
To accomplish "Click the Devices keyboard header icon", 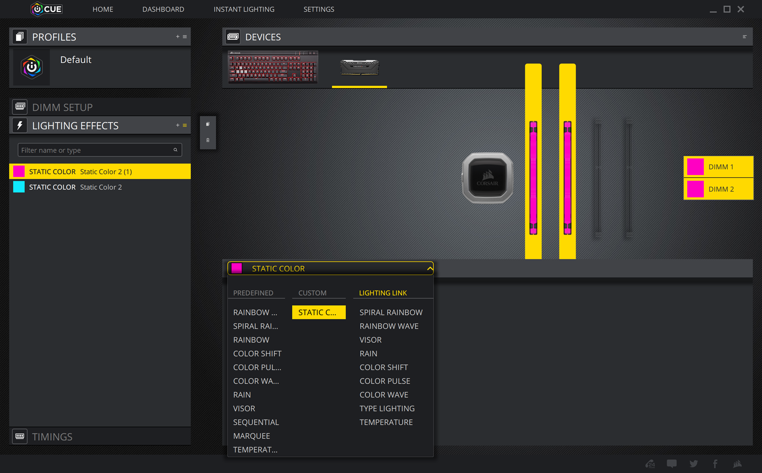I will coord(233,37).
